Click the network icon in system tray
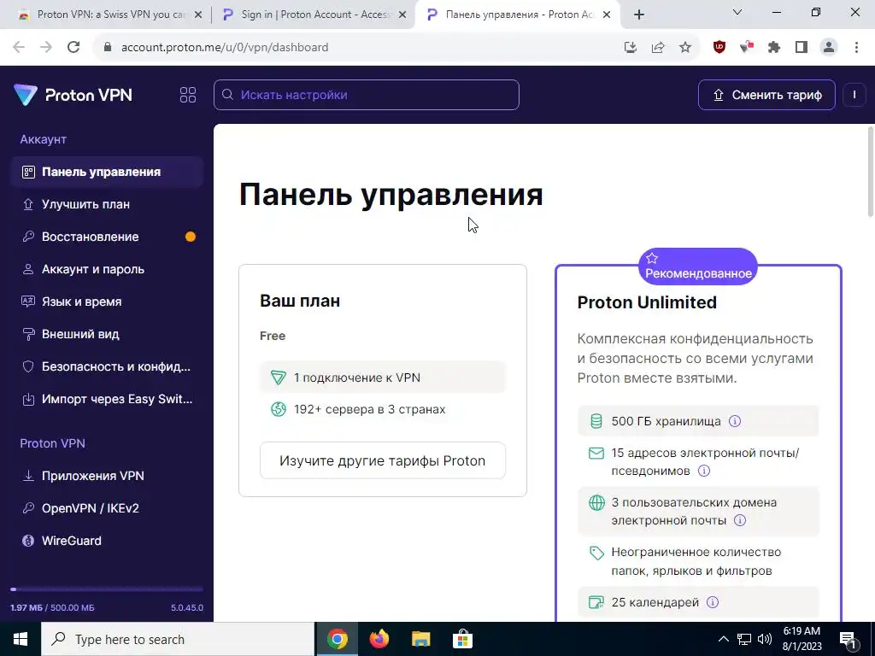This screenshot has height=656, width=875. 744,639
